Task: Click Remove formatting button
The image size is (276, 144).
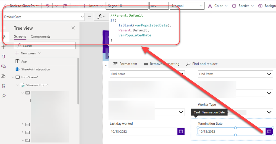Action: [162, 64]
